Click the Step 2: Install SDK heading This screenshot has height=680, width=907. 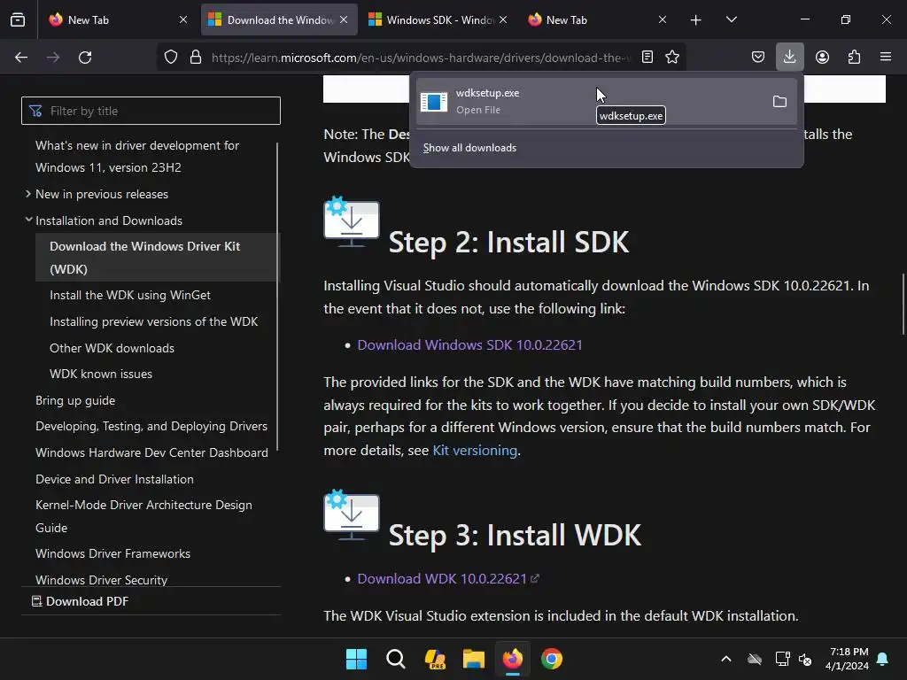coord(508,242)
